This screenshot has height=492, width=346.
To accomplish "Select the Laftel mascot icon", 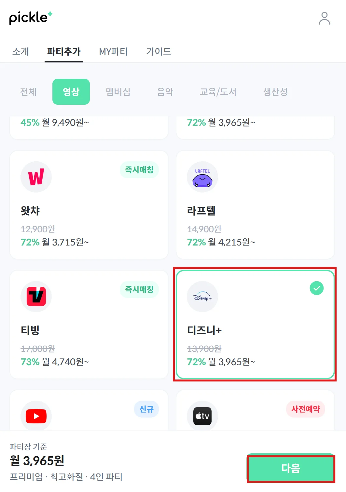I will pos(202,177).
